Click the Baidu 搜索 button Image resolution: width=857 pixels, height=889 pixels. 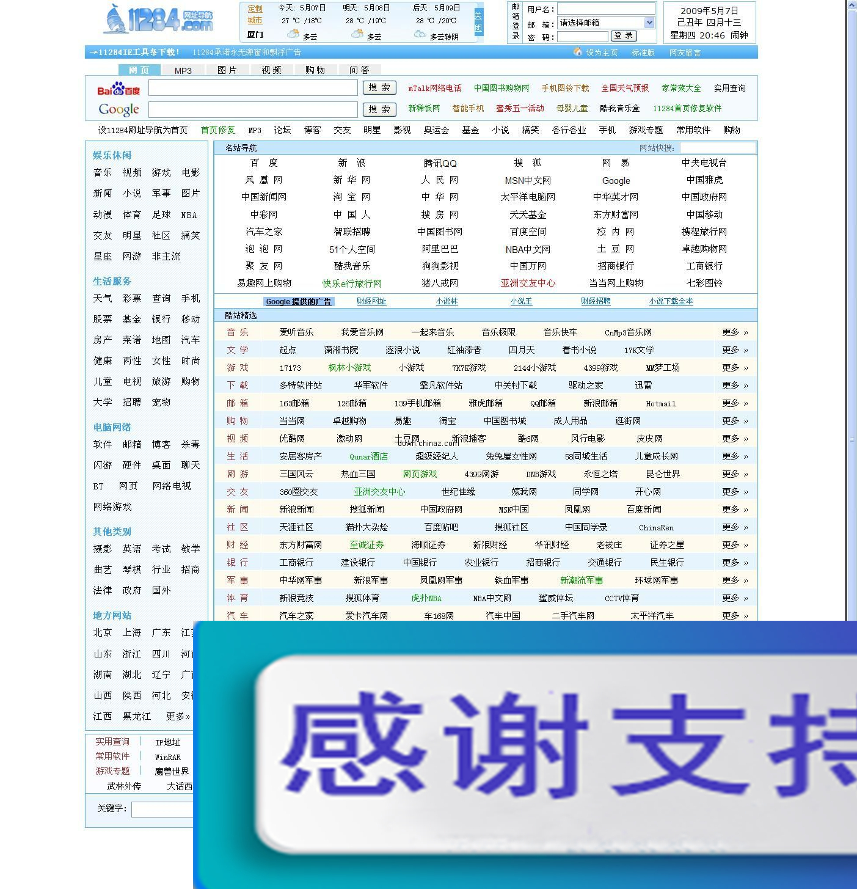tap(379, 88)
